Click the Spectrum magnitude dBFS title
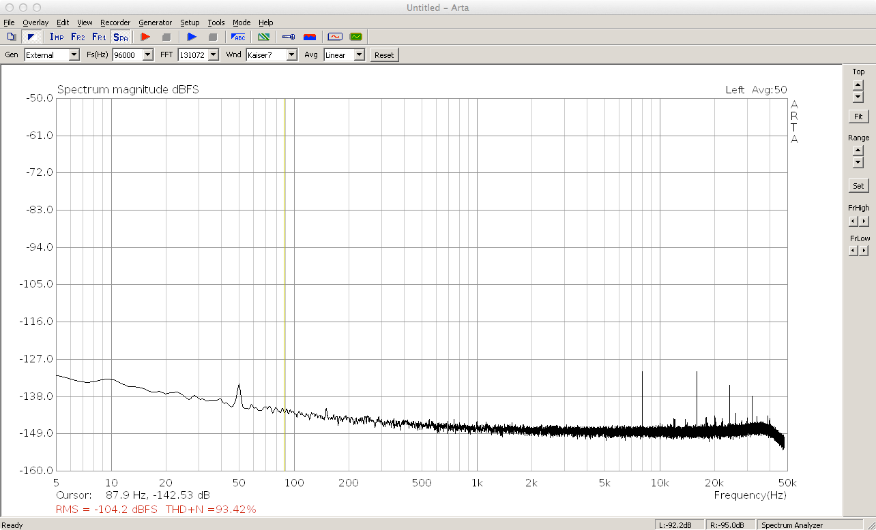 pyautogui.click(x=128, y=90)
